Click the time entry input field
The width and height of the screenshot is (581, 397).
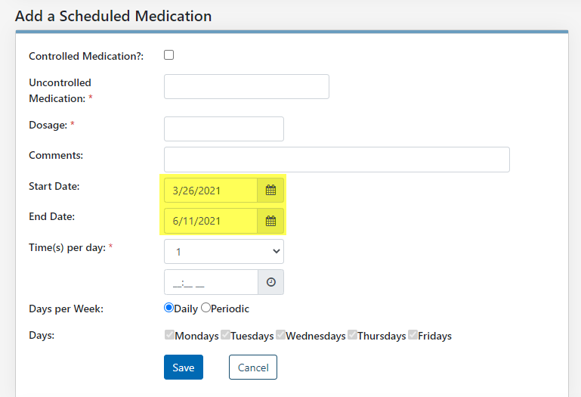pos(211,282)
